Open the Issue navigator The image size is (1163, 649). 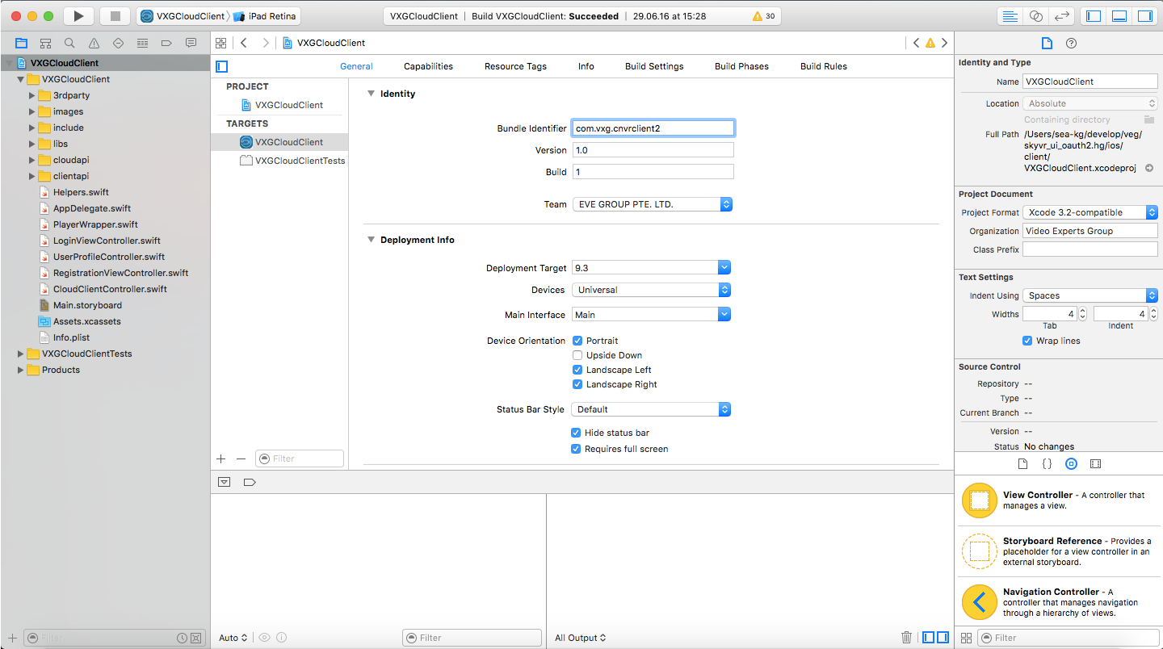point(94,43)
